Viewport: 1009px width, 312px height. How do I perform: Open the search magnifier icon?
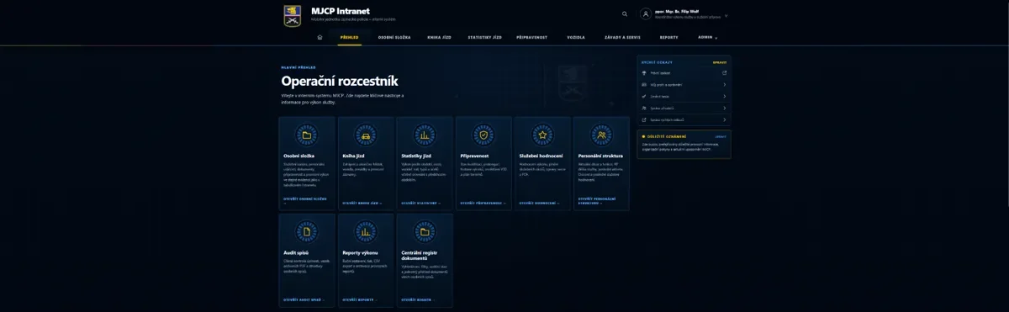[625, 13]
